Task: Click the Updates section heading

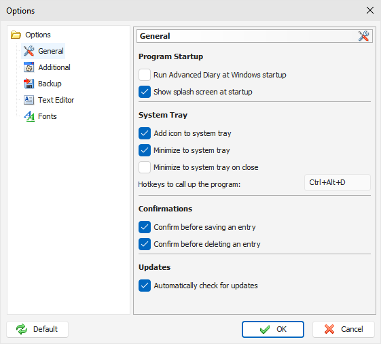Action: coord(155,267)
